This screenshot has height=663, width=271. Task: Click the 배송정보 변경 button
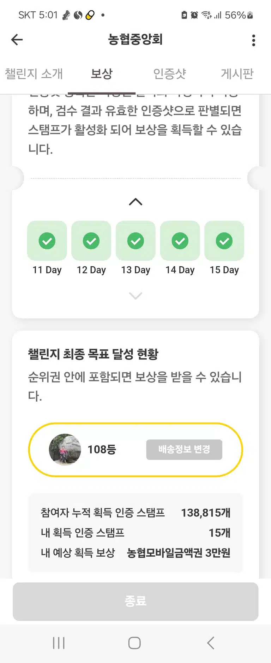(184, 449)
